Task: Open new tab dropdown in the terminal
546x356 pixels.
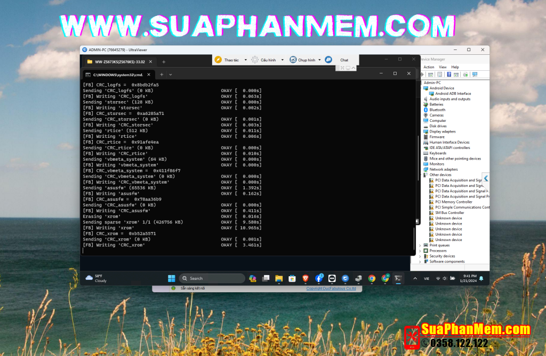Action: pos(171,74)
